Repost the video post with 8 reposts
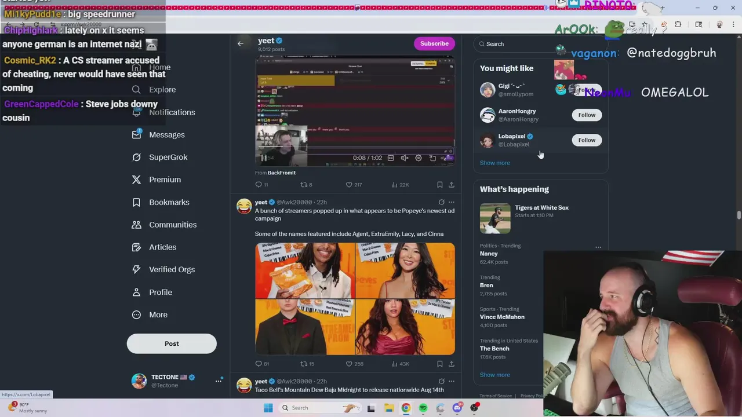Screen dimensions: 742x417 tap(306, 185)
